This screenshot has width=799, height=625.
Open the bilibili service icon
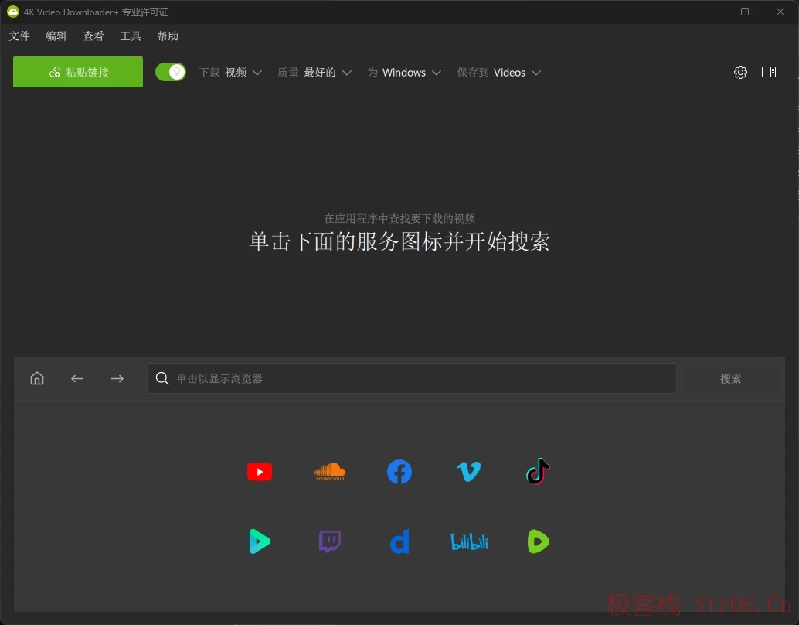pyautogui.click(x=469, y=541)
